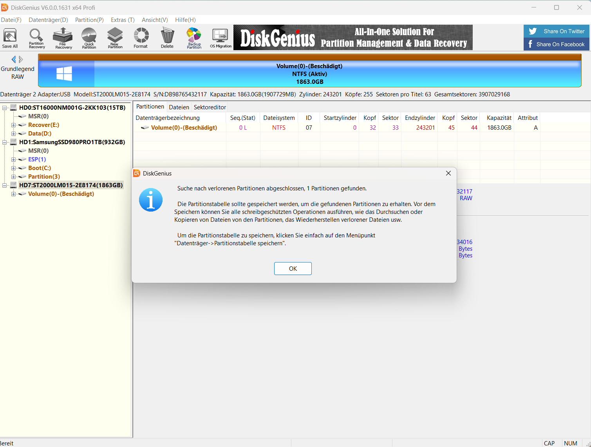Click the red NTFS cell in the table
This screenshot has height=447, width=591.
pyautogui.click(x=279, y=128)
